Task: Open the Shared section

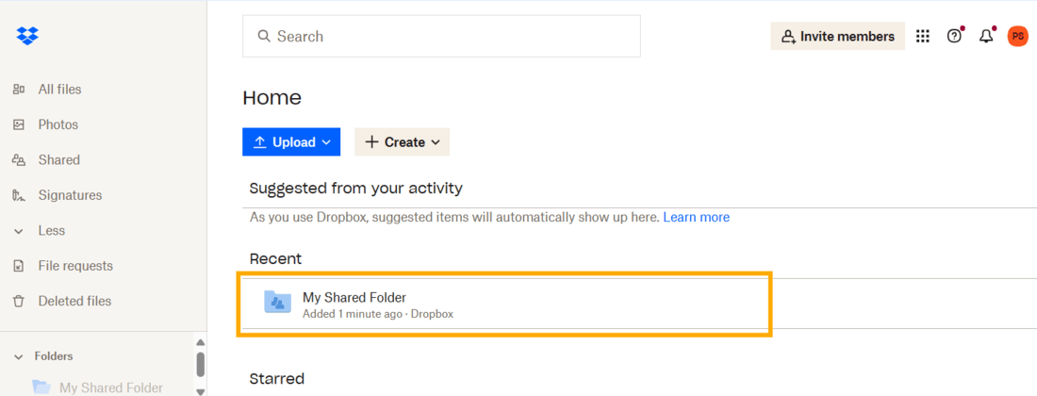Action: 58,160
